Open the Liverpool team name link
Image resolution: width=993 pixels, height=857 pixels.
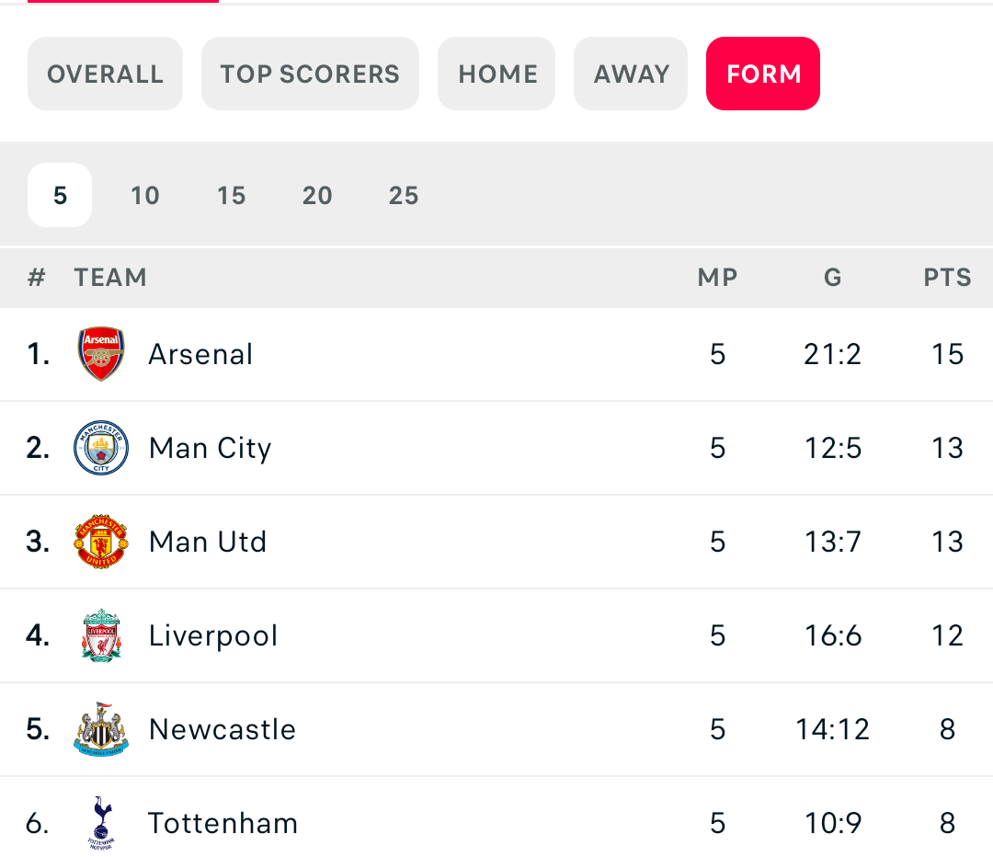tap(213, 635)
